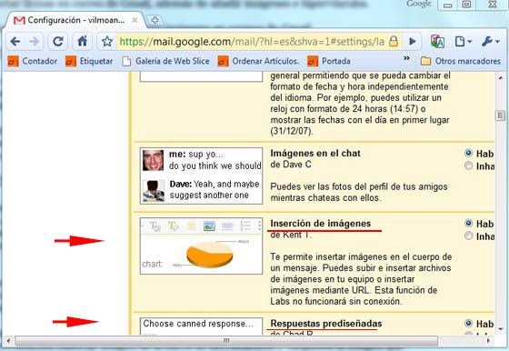Open the wrench tools menu

click(x=490, y=42)
